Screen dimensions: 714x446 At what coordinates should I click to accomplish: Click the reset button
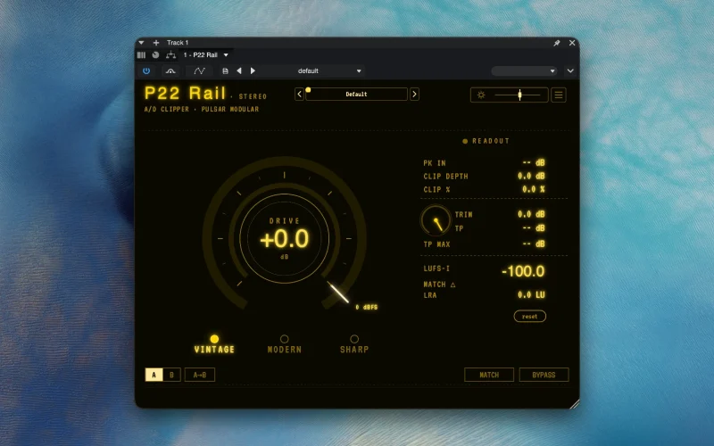[529, 317]
